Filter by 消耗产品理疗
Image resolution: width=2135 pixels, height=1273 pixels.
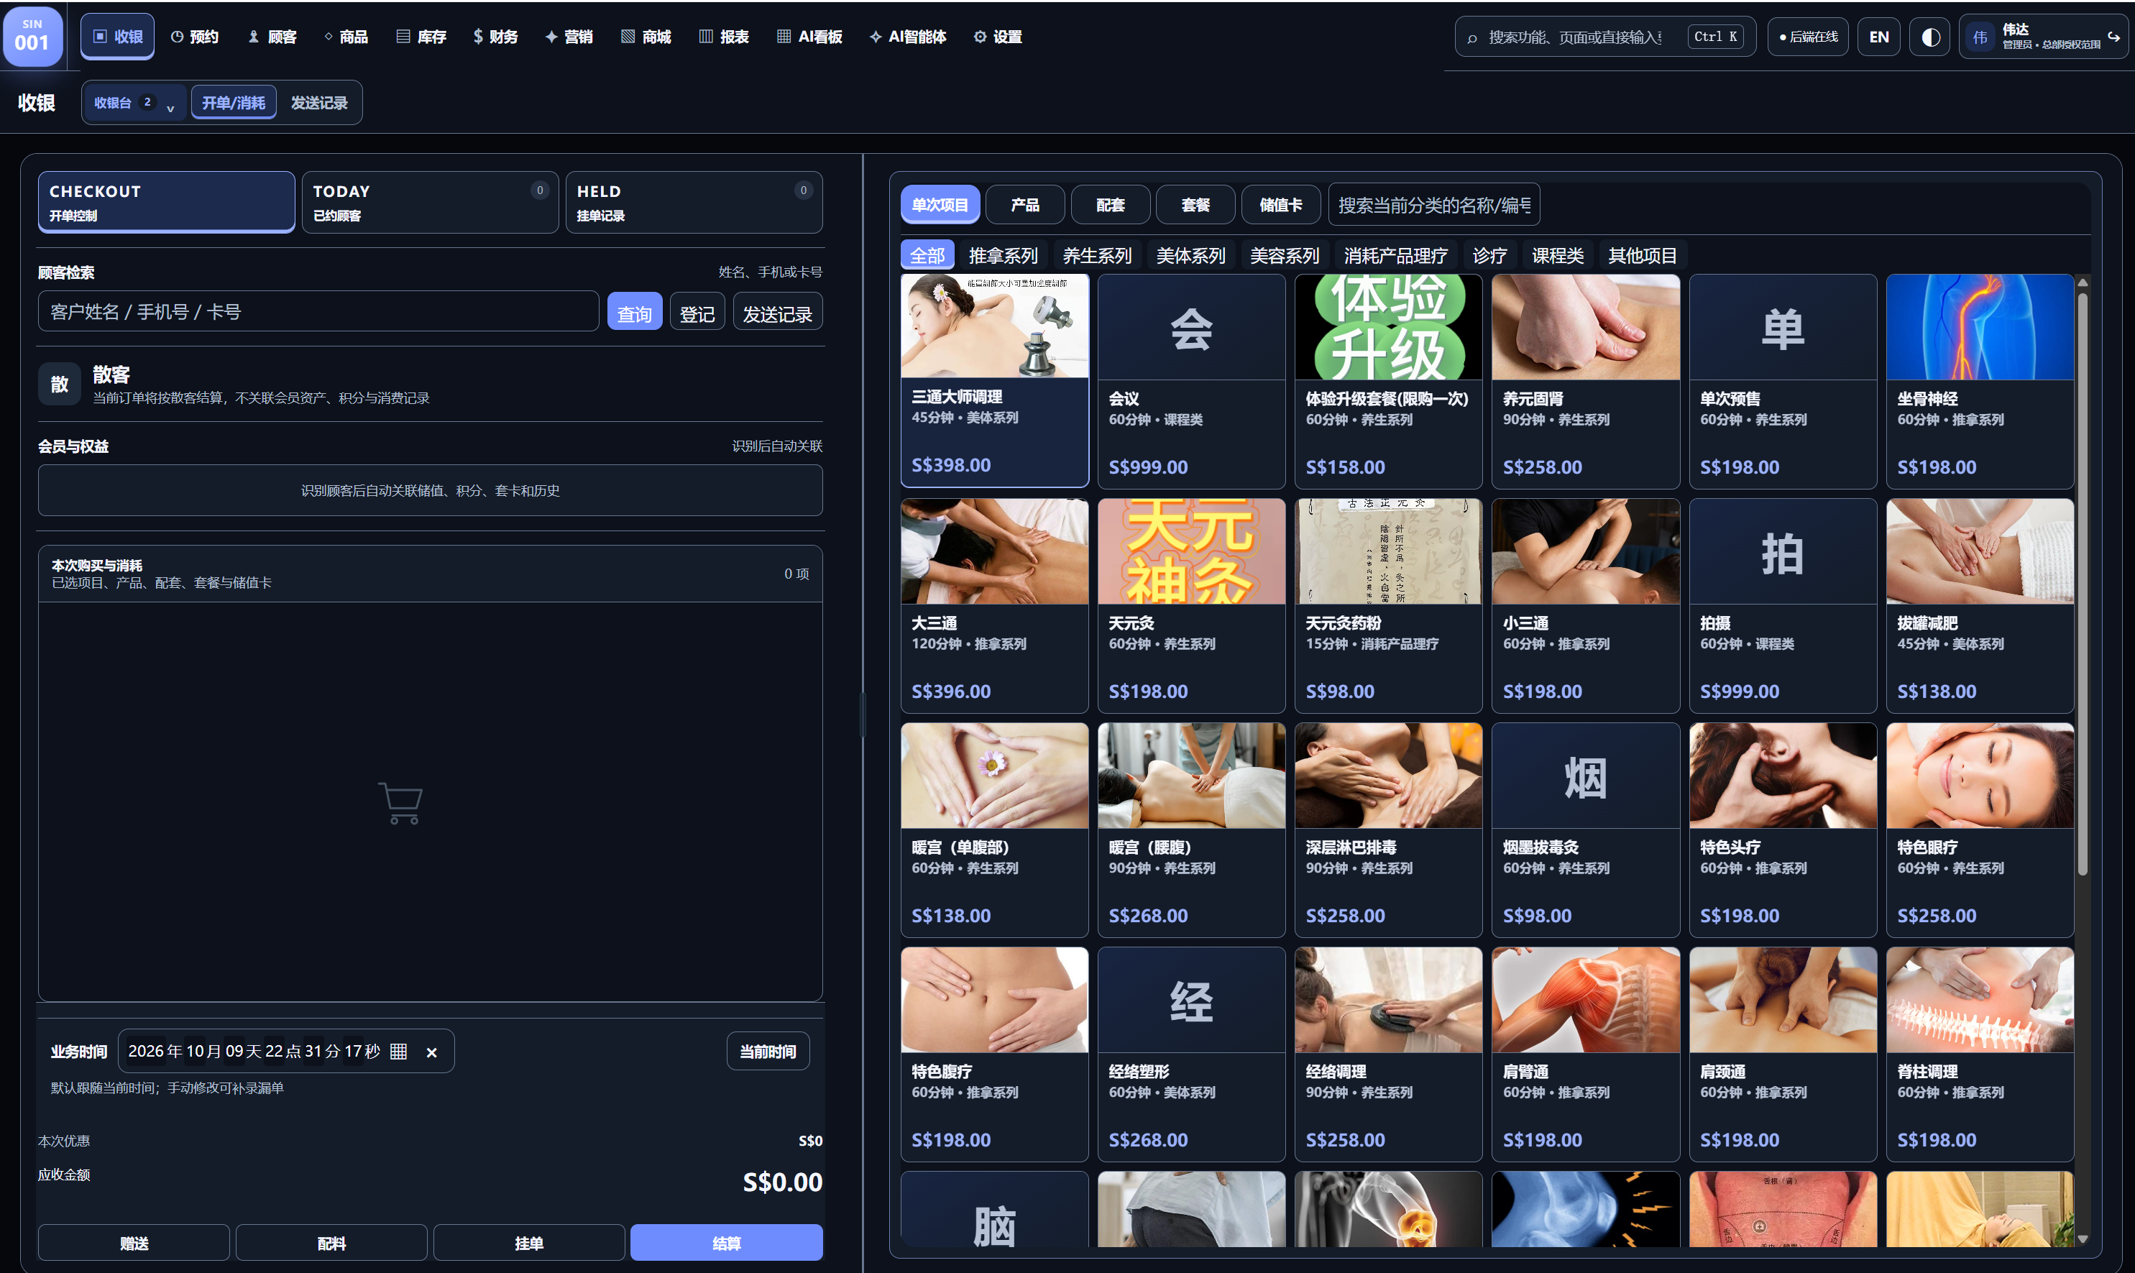pyautogui.click(x=1395, y=256)
